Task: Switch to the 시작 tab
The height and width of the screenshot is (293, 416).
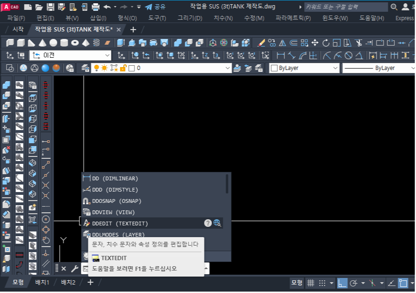Action: point(18,30)
